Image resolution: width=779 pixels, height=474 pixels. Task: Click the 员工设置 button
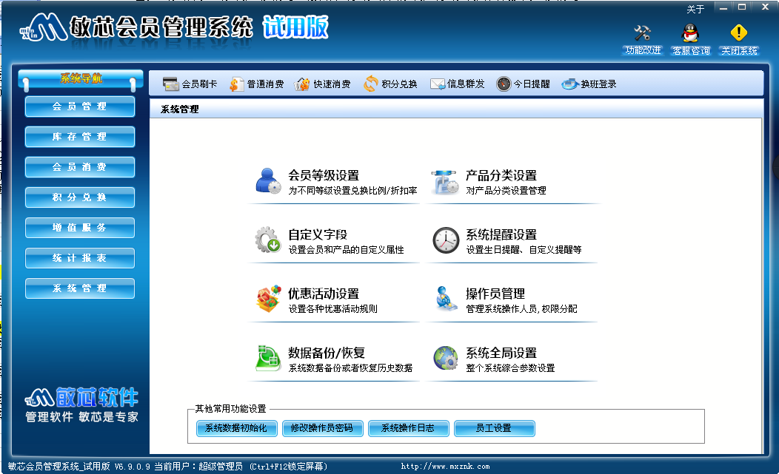point(494,428)
